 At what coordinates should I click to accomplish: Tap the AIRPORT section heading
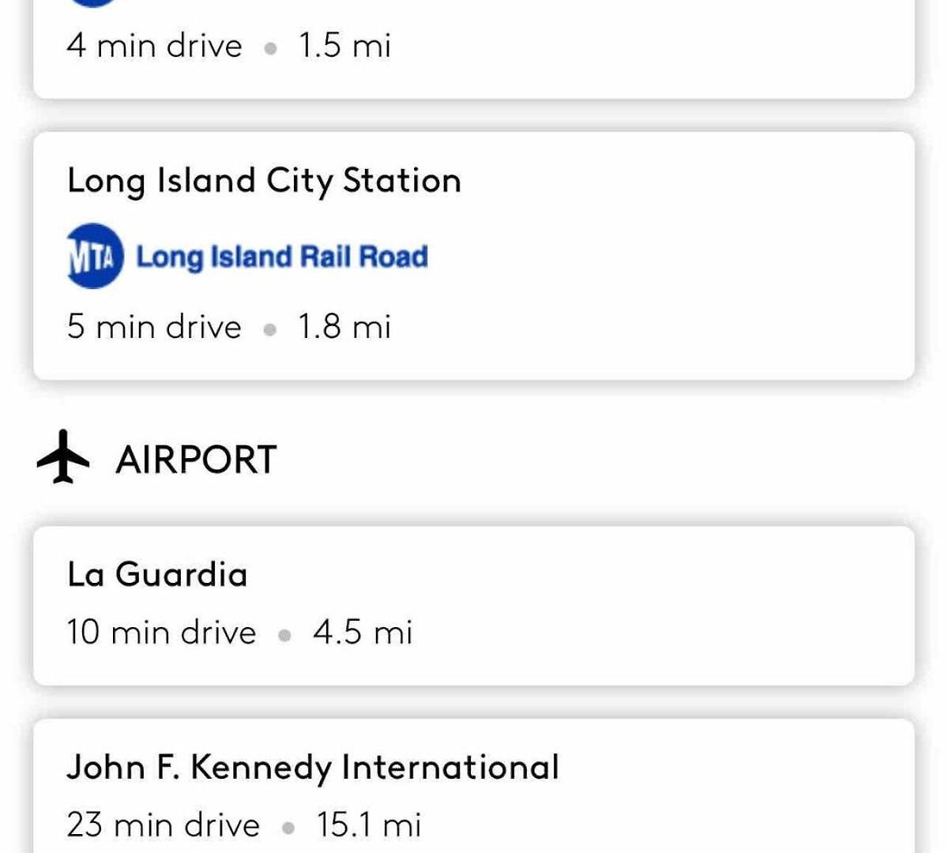click(x=196, y=459)
